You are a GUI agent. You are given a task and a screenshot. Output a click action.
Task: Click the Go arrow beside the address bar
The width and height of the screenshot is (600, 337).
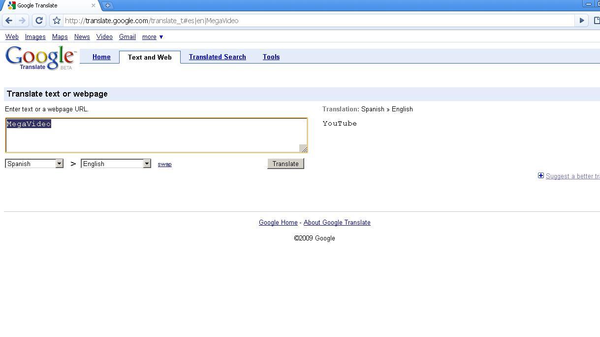pos(581,21)
